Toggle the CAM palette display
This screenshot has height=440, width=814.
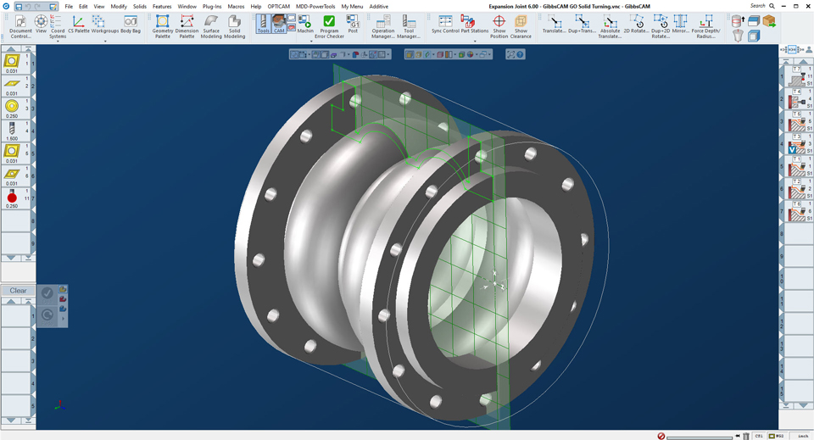click(279, 25)
